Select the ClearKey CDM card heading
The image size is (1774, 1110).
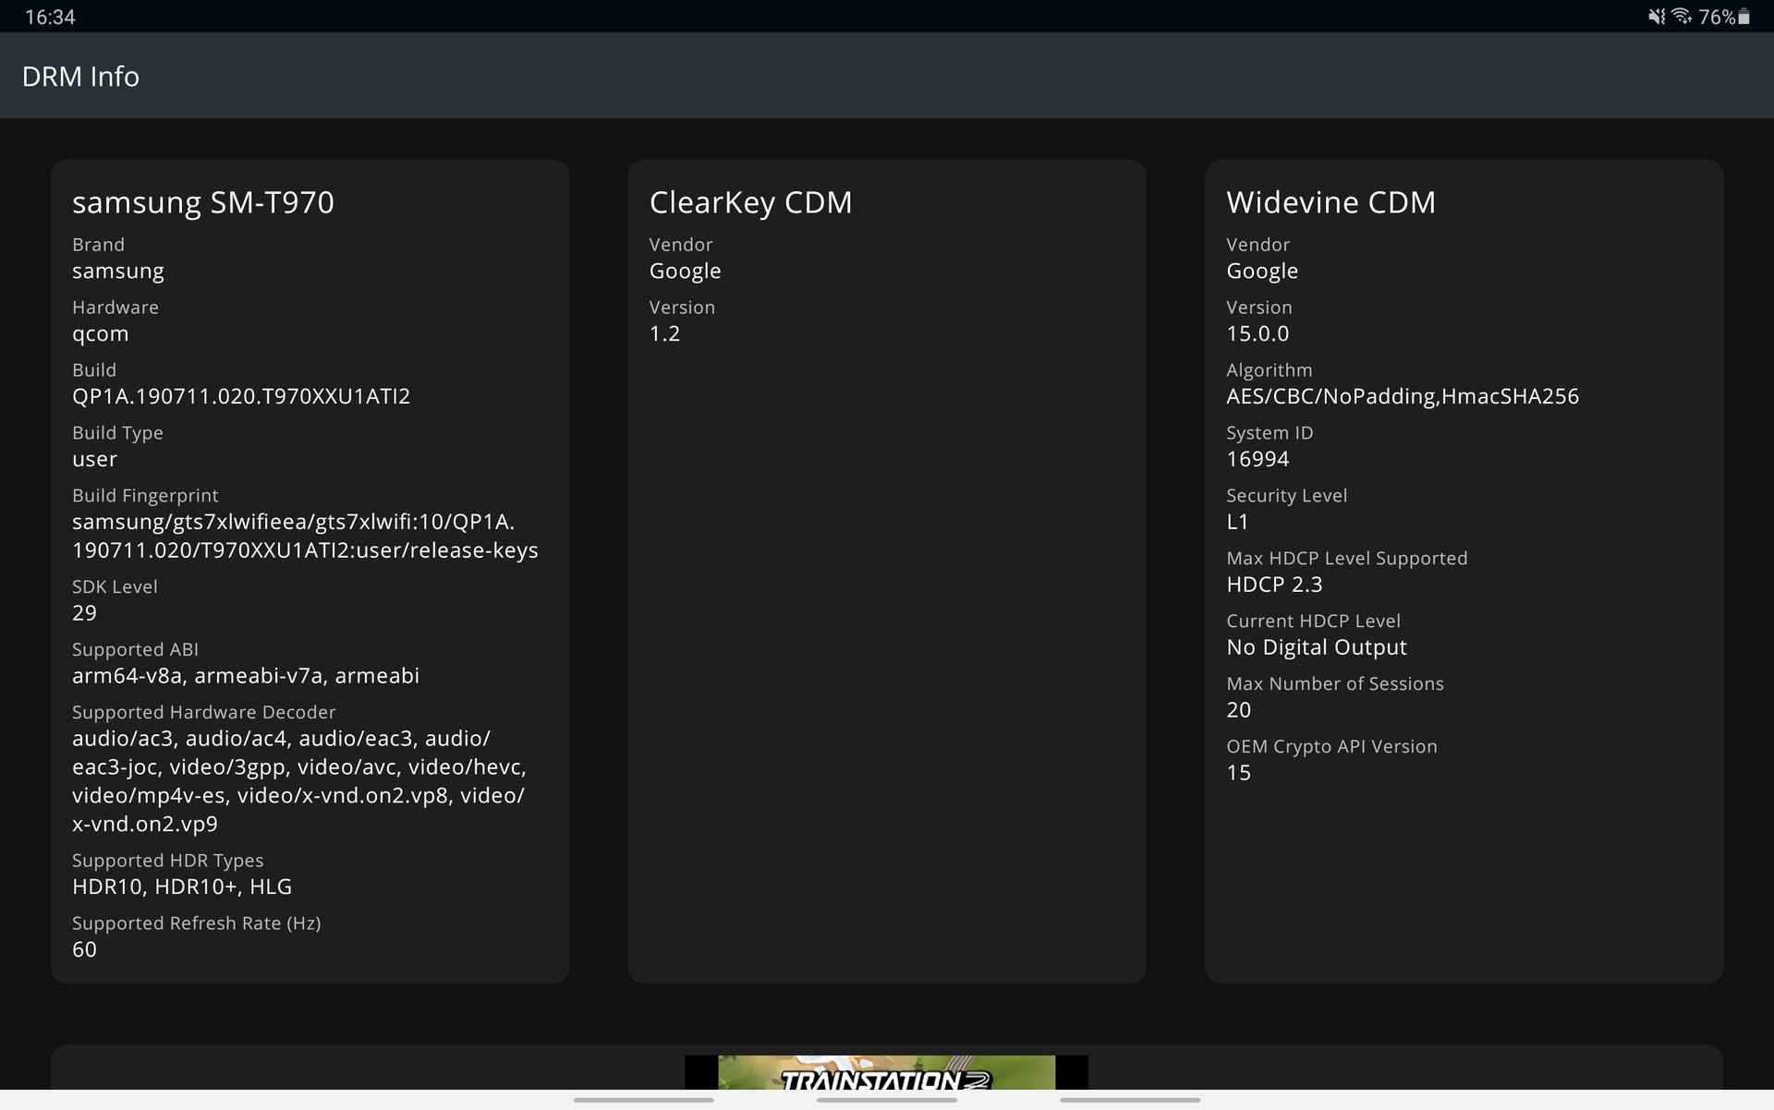click(x=750, y=202)
